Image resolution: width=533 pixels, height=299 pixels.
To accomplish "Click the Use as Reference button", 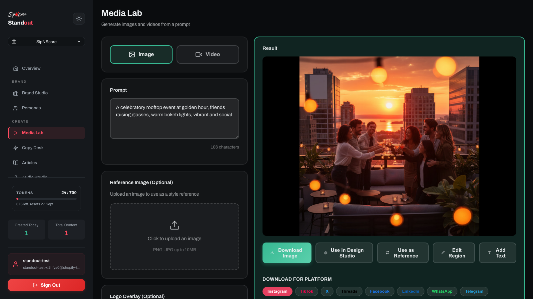I will pyautogui.click(x=403, y=253).
